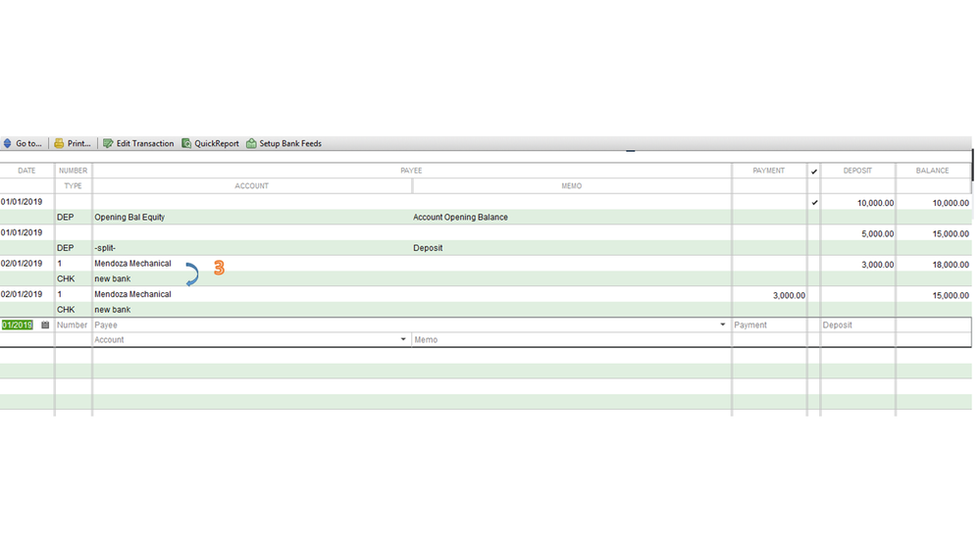Click the Print printer icon
This screenshot has height=551, width=980.
(59, 144)
